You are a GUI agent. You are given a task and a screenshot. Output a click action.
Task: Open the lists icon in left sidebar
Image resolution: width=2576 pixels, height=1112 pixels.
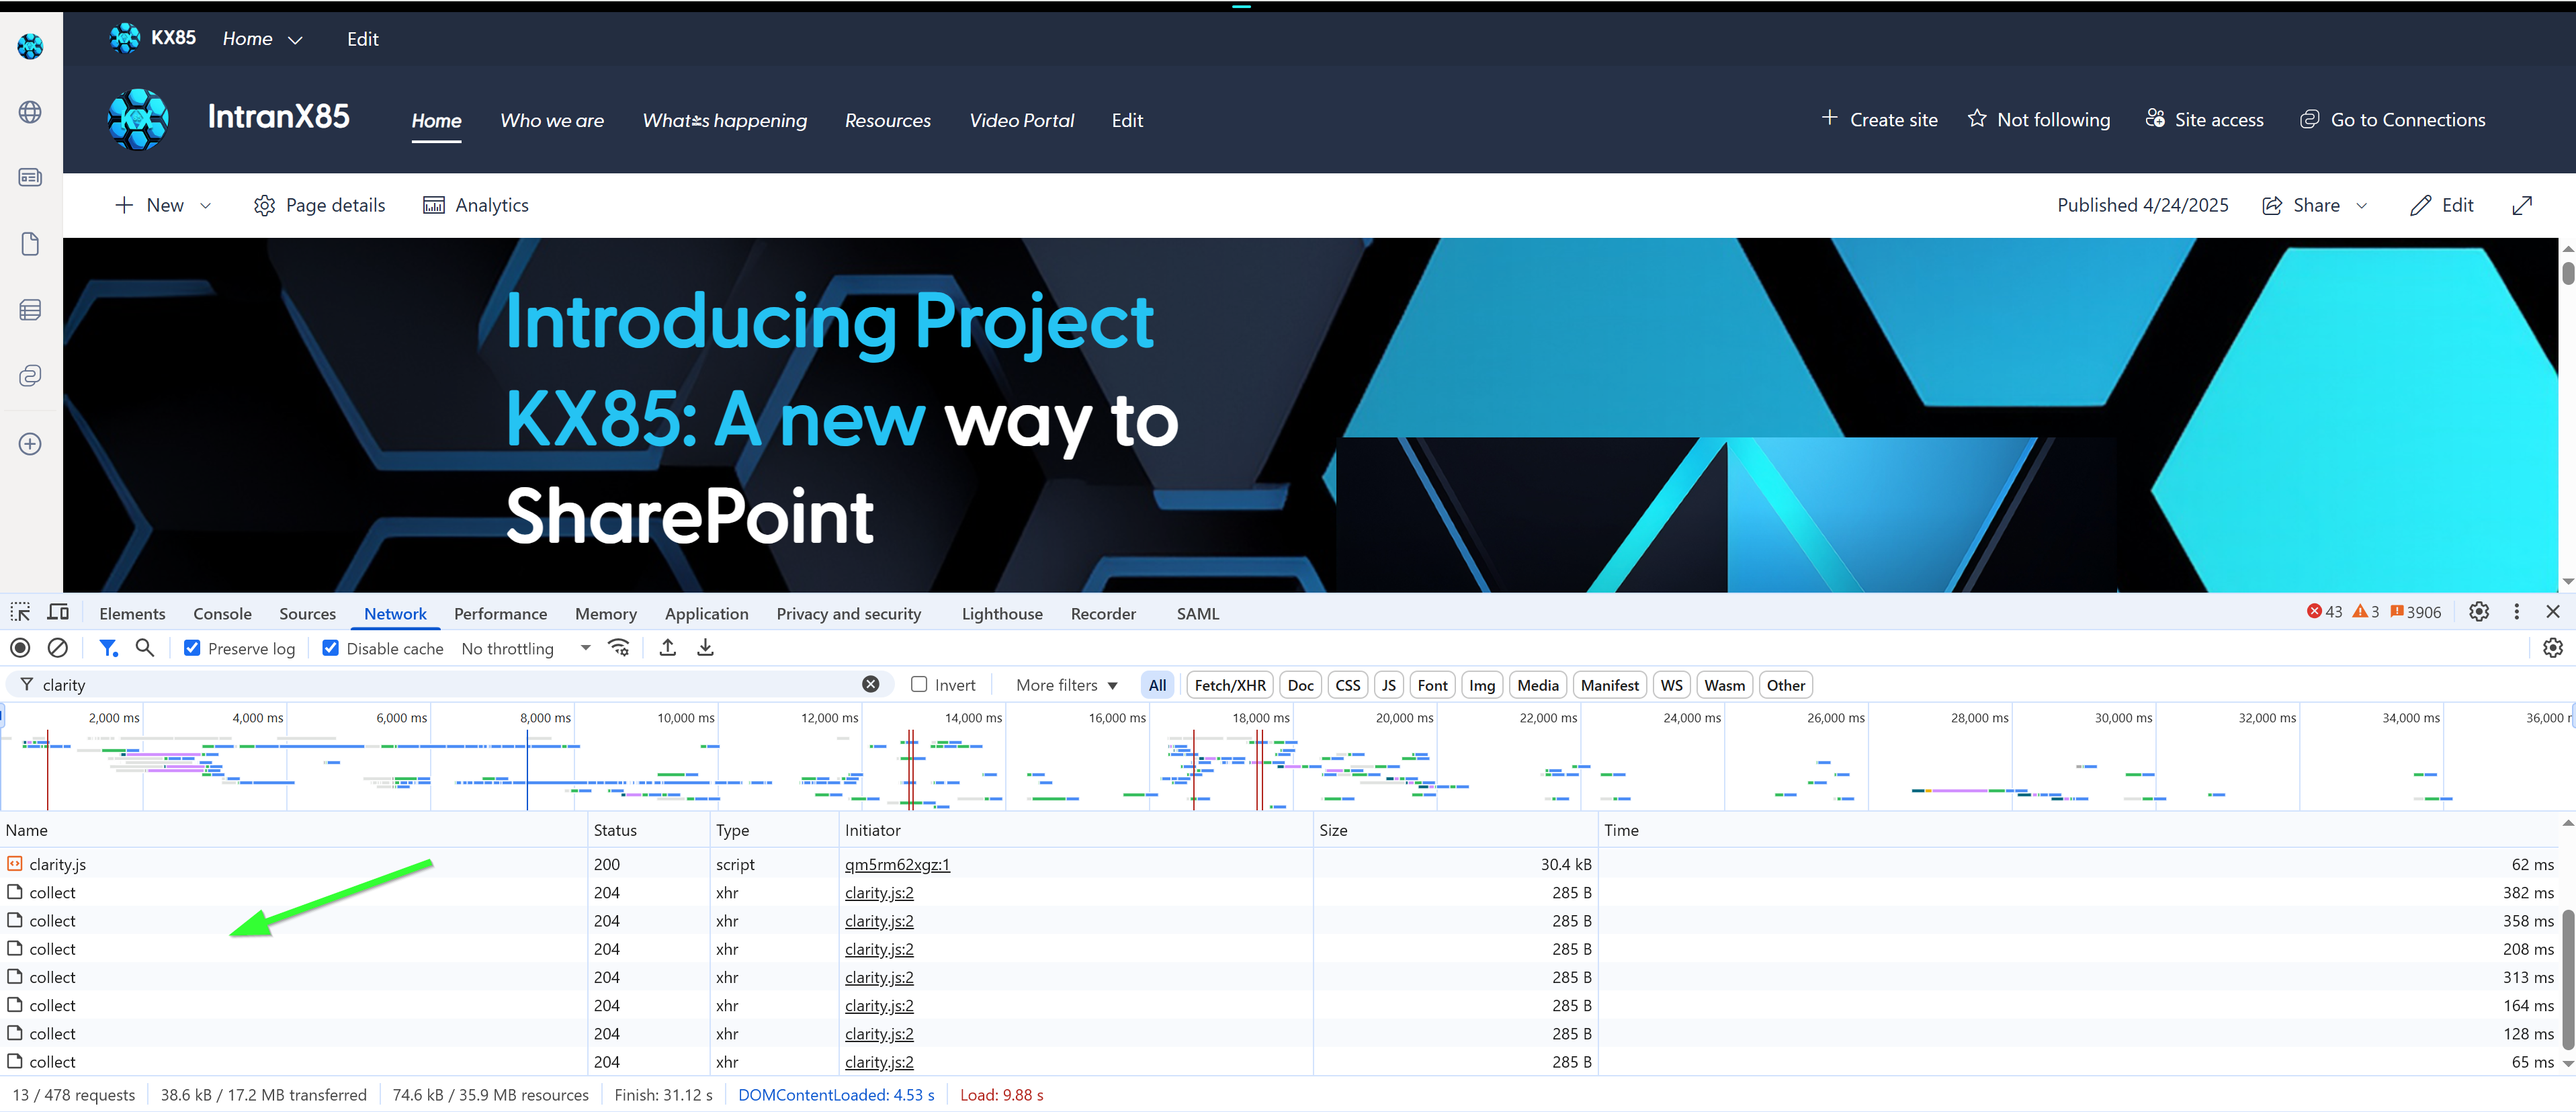pos(30,310)
